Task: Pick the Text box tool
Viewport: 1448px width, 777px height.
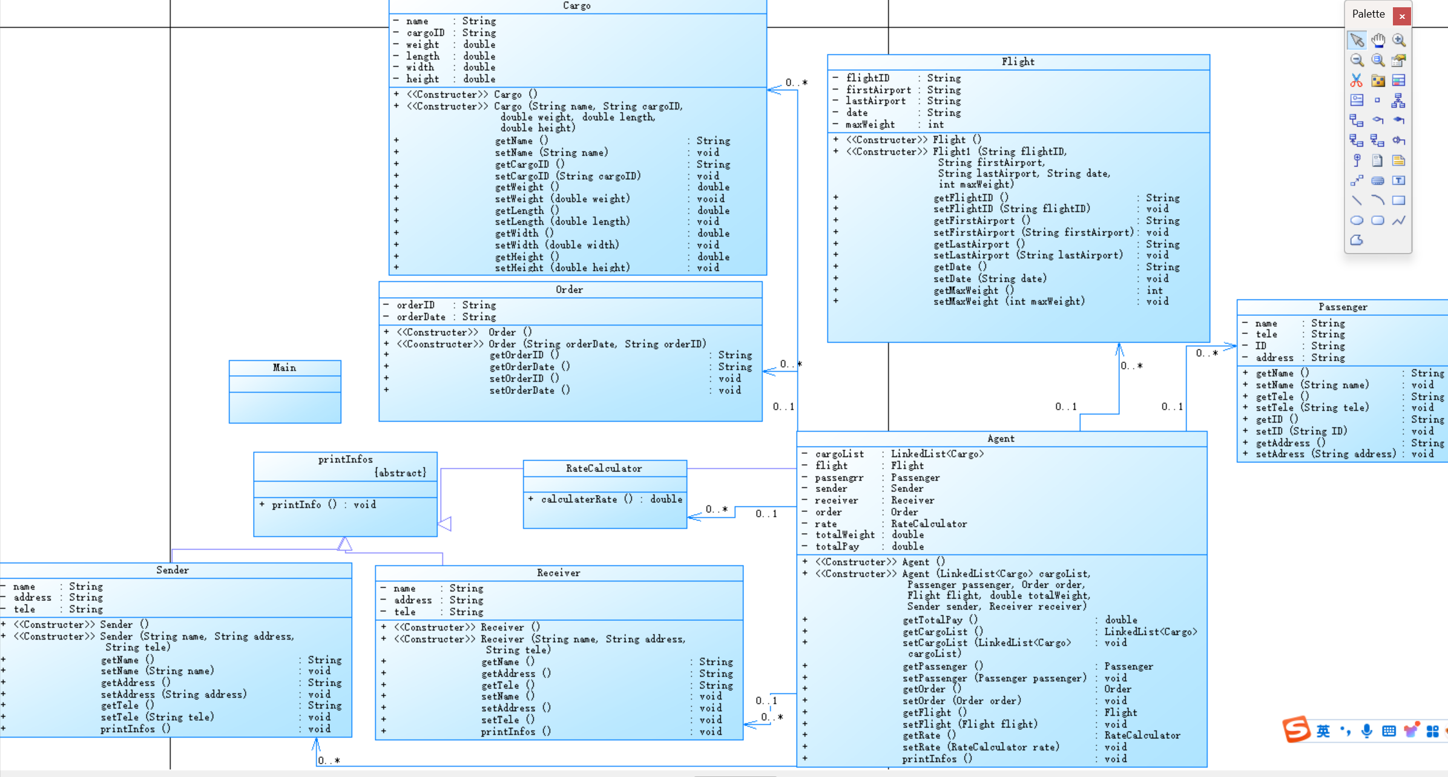Action: click(x=1398, y=180)
